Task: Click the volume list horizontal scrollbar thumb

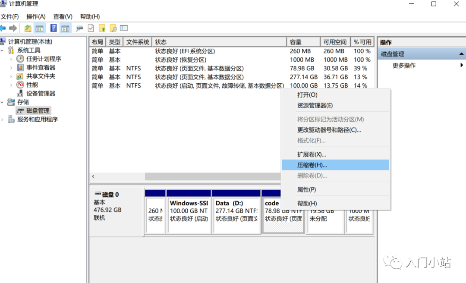Action: pyautogui.click(x=212, y=176)
